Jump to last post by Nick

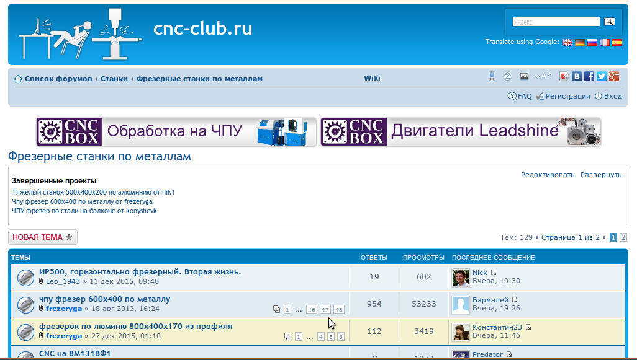coord(493,273)
